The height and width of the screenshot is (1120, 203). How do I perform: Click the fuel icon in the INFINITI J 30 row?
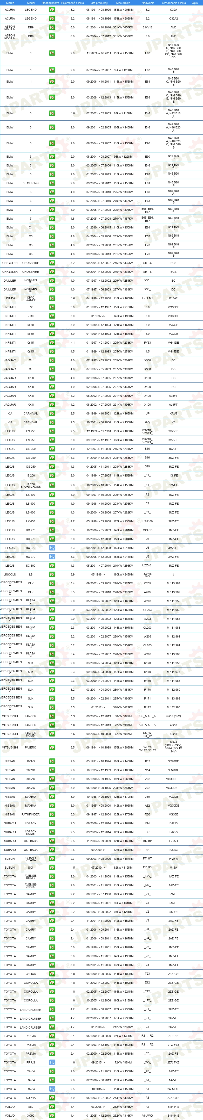click(52, 316)
